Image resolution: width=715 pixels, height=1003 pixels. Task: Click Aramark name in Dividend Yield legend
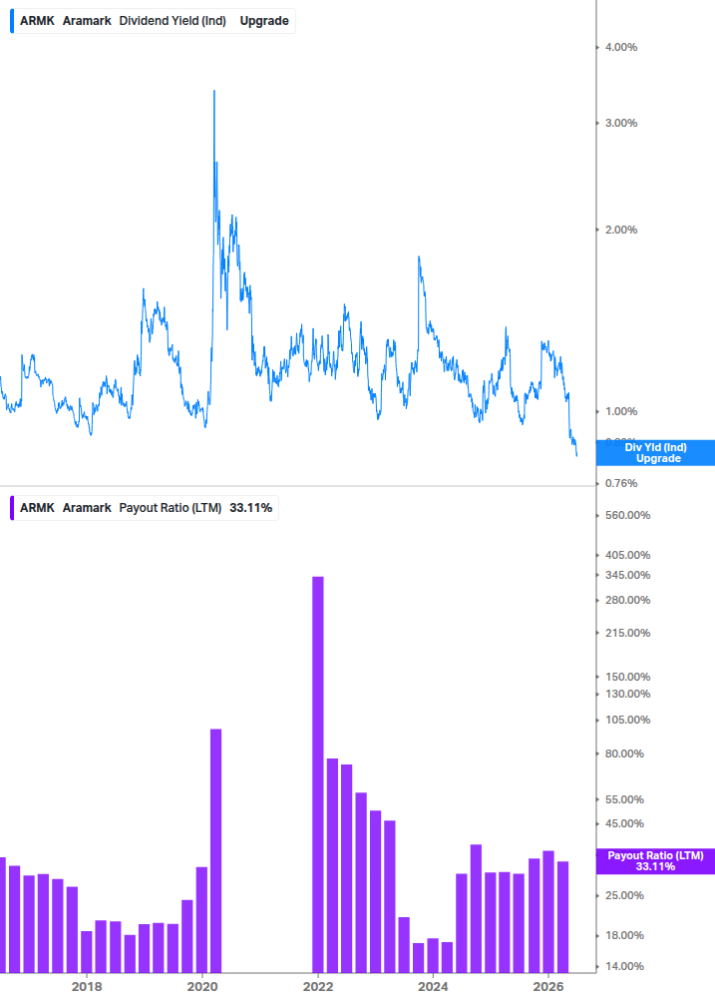point(87,21)
